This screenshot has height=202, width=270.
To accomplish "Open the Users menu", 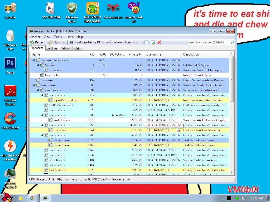I will point(69,37).
